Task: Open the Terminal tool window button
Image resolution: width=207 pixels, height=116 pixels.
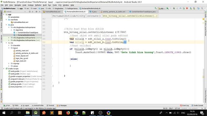Action: pyautogui.click(x=50, y=105)
